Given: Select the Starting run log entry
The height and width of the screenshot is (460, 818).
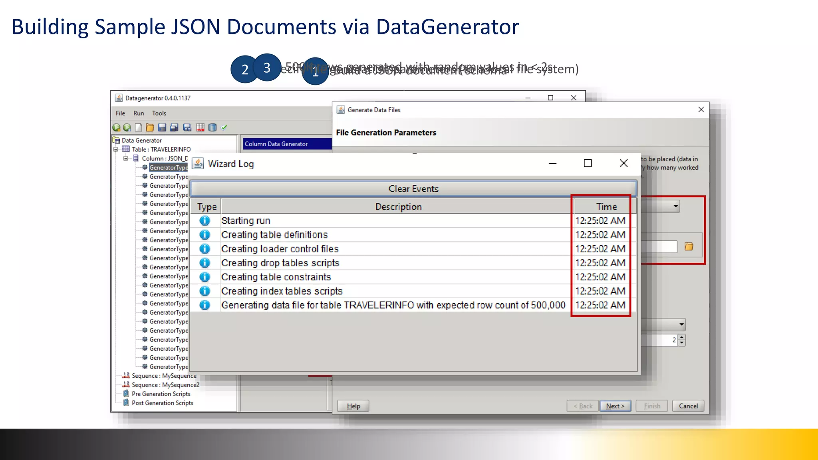Looking at the screenshot, I should coord(413,221).
